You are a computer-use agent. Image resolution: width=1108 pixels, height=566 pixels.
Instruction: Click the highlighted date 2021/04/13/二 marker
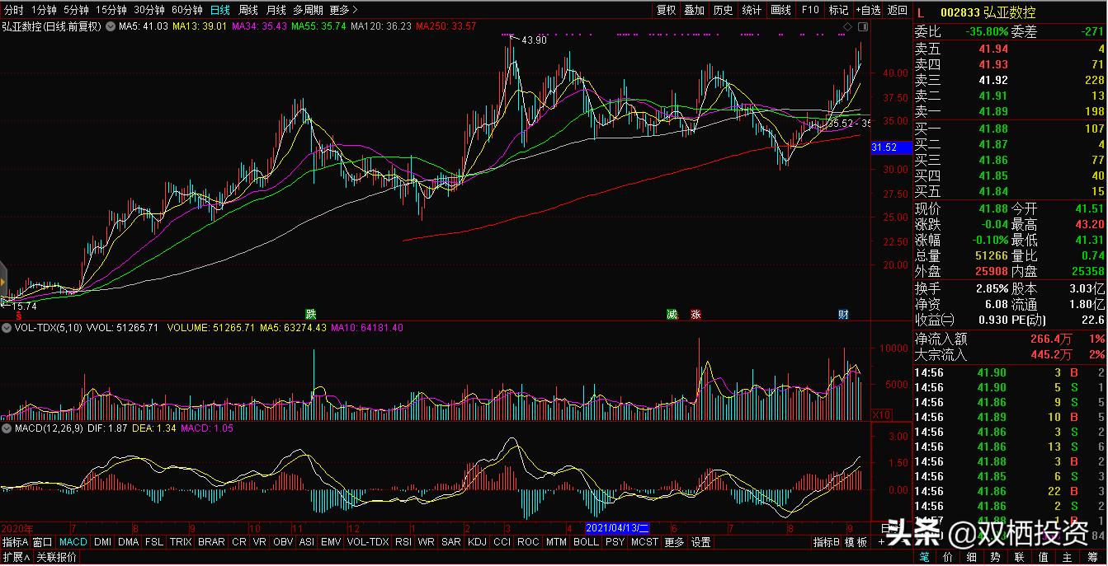click(x=619, y=527)
